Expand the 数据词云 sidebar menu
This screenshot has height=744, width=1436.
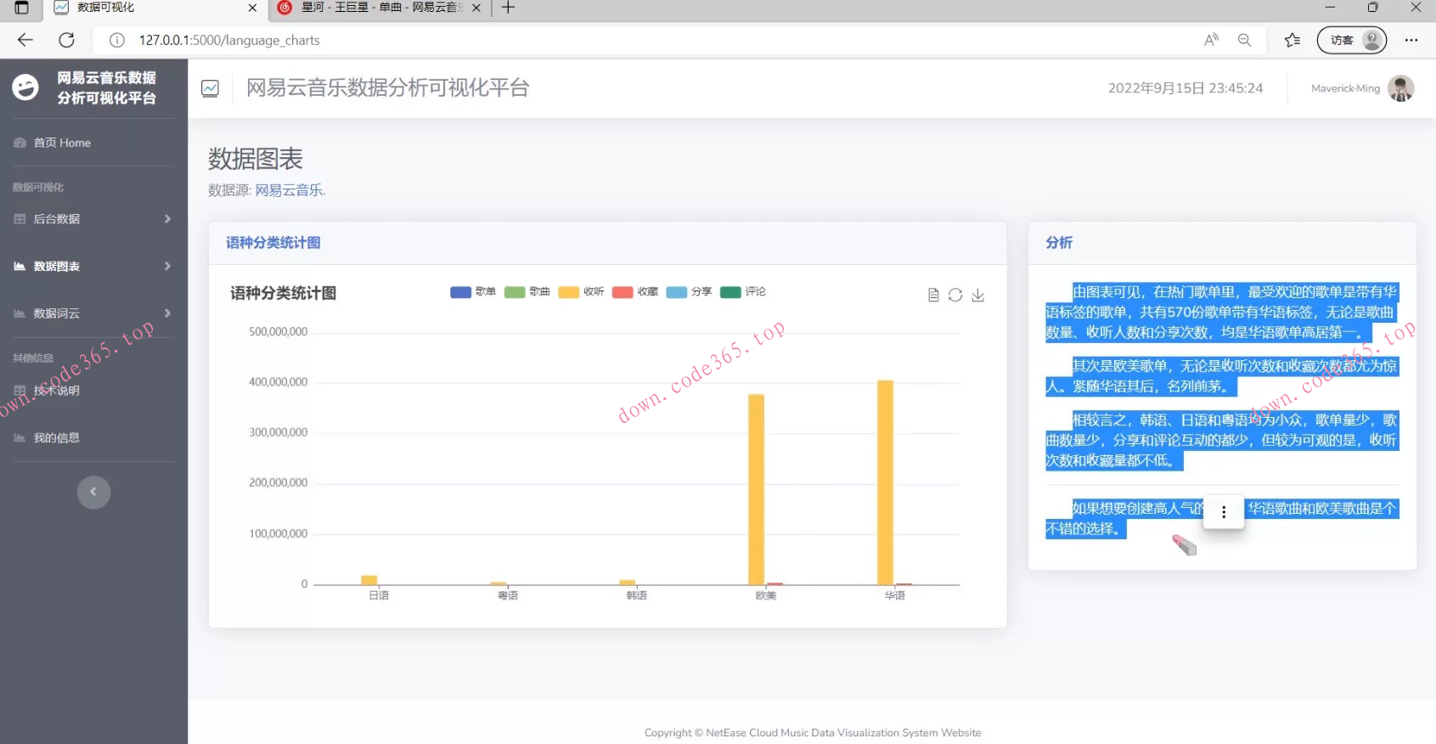pyautogui.click(x=92, y=313)
